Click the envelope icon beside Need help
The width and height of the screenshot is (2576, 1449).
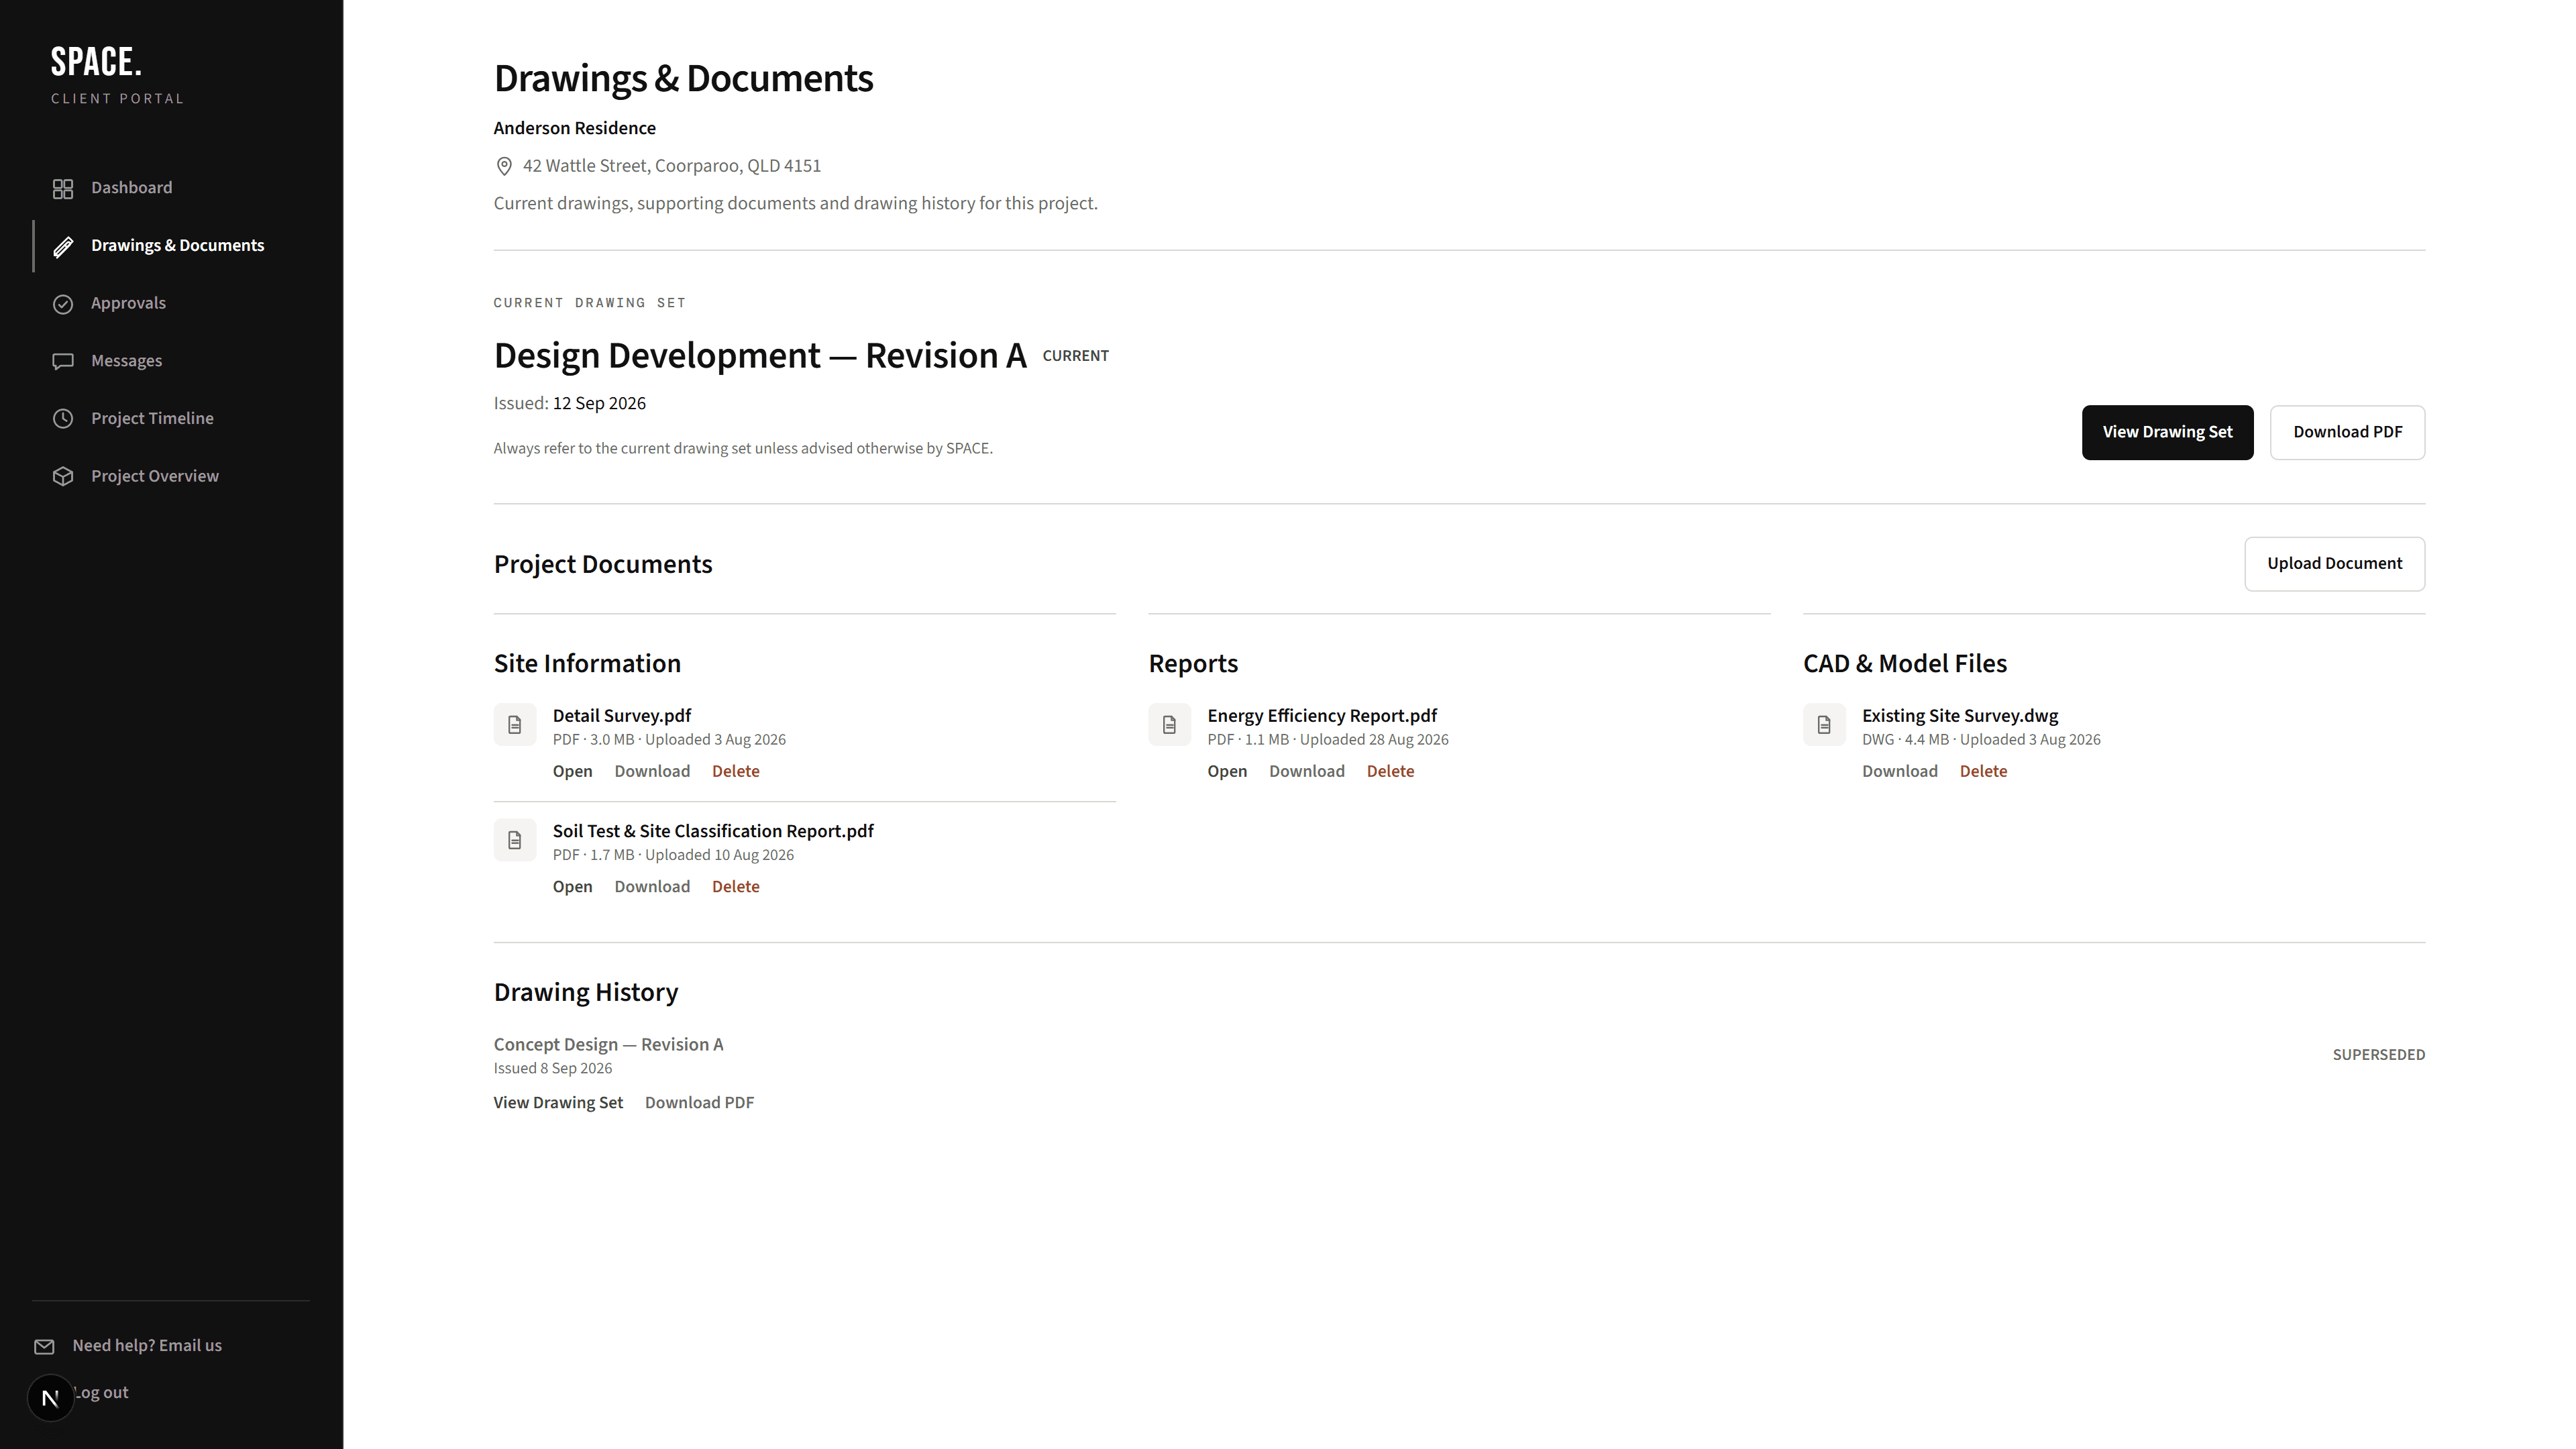coord(44,1347)
